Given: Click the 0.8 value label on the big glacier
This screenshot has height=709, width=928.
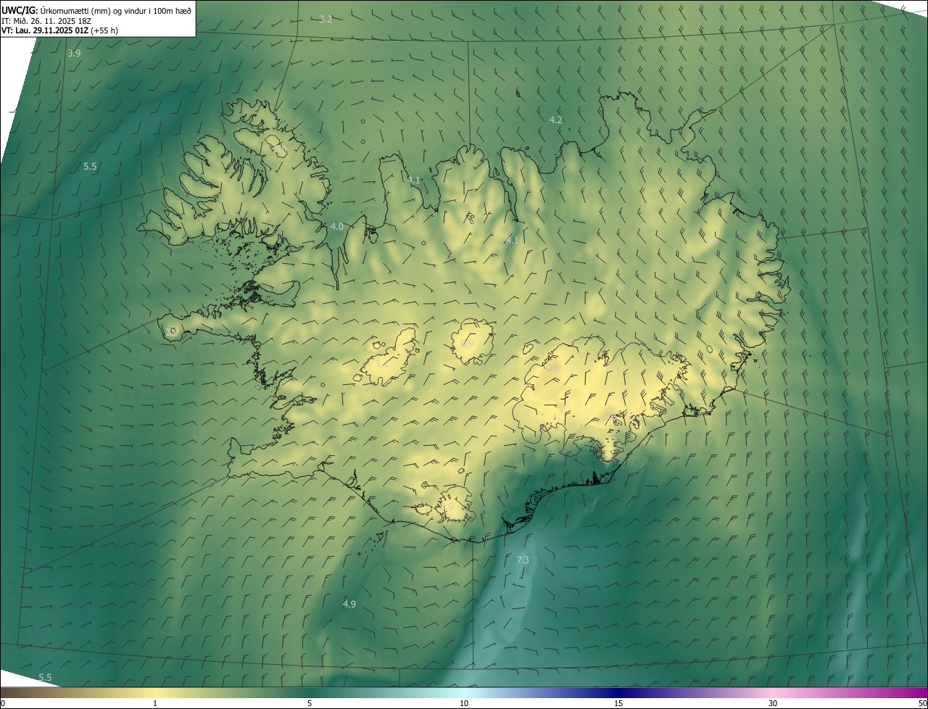Looking at the screenshot, I should tap(552, 368).
